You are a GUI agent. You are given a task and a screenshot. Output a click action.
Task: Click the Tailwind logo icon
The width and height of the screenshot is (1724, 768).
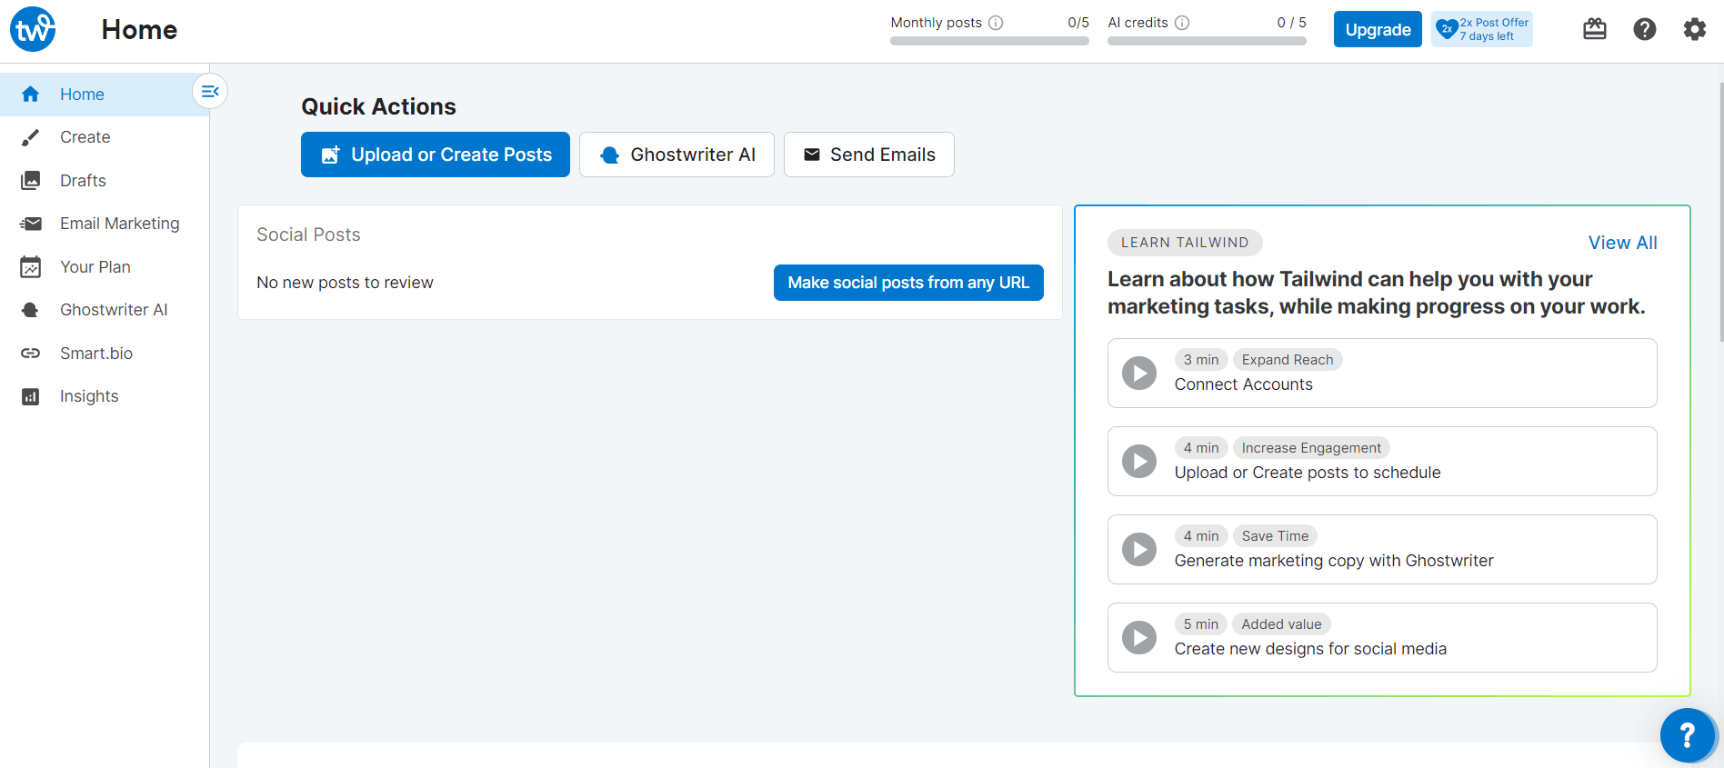(33, 29)
